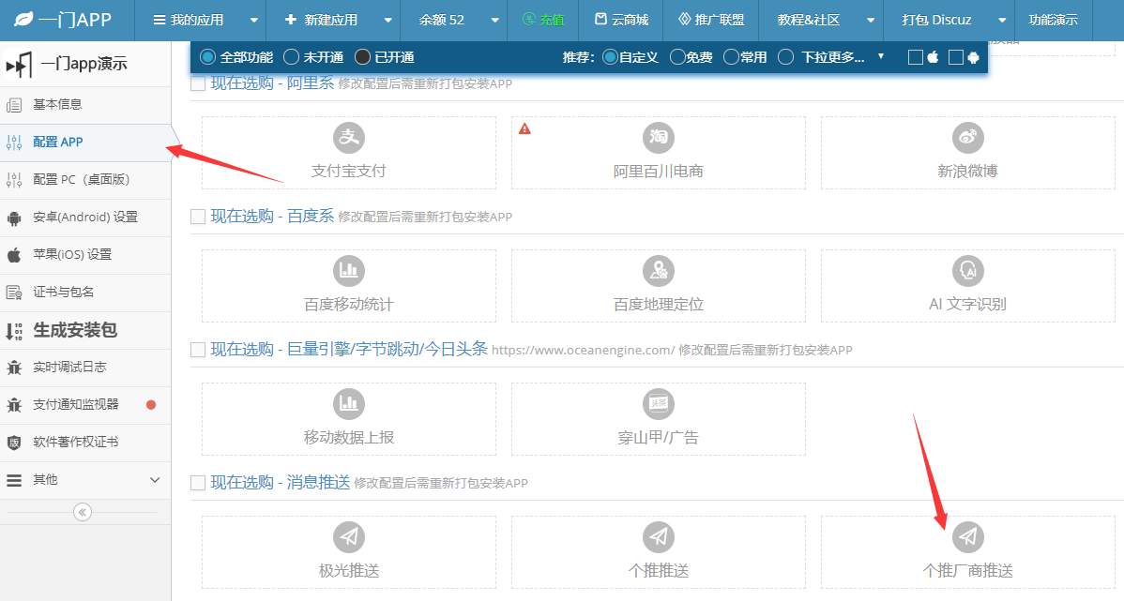This screenshot has height=601, width=1124.
Task: Open the 新建应用 dropdown arrow
Action: point(387,20)
